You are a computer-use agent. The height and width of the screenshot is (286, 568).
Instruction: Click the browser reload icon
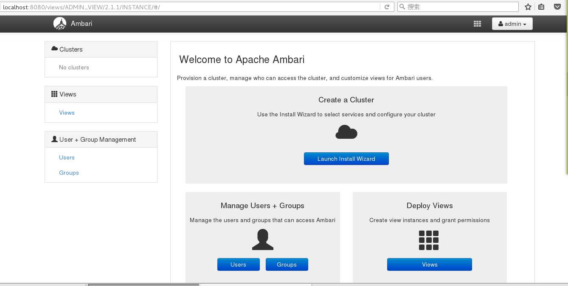[x=387, y=7]
